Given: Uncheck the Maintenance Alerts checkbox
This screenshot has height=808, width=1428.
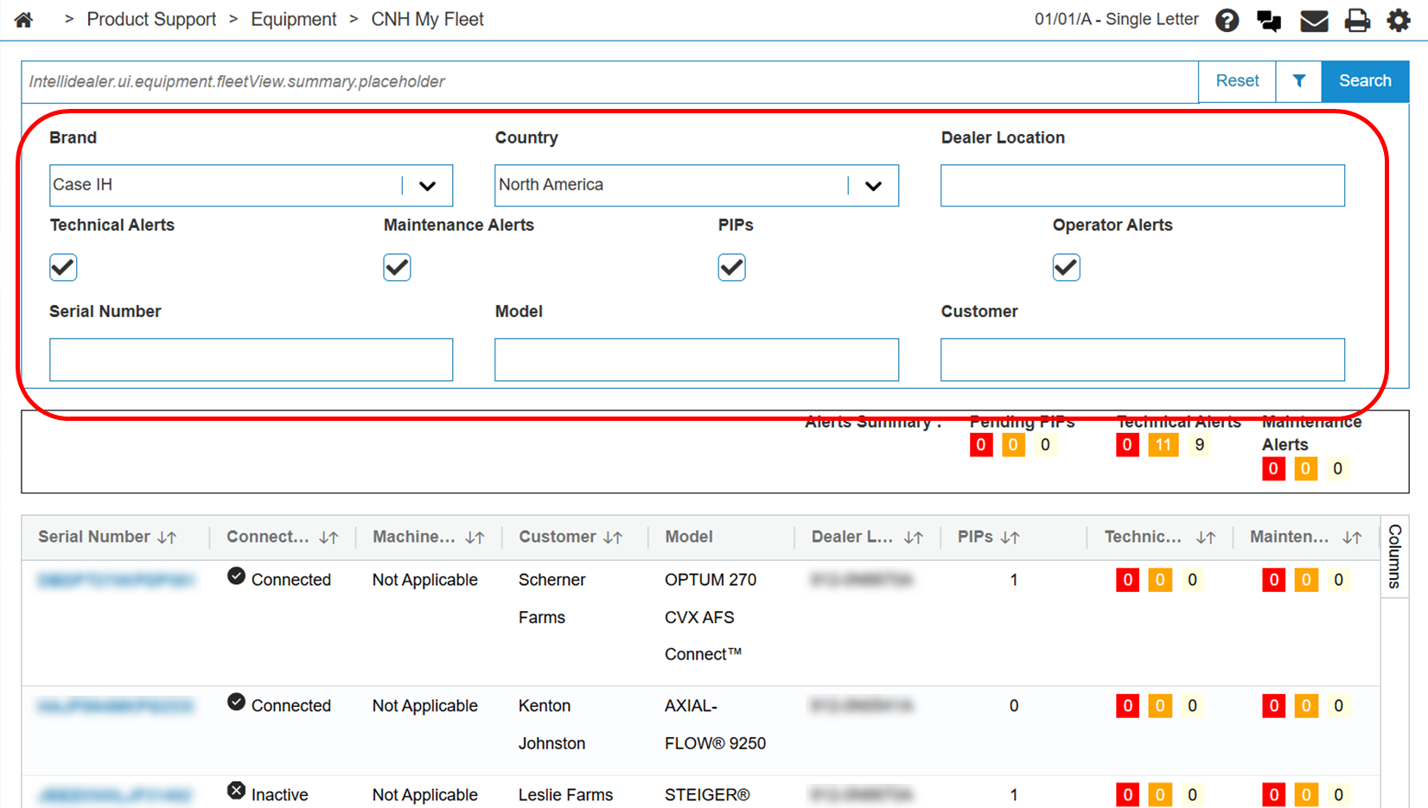Looking at the screenshot, I should click(x=397, y=267).
